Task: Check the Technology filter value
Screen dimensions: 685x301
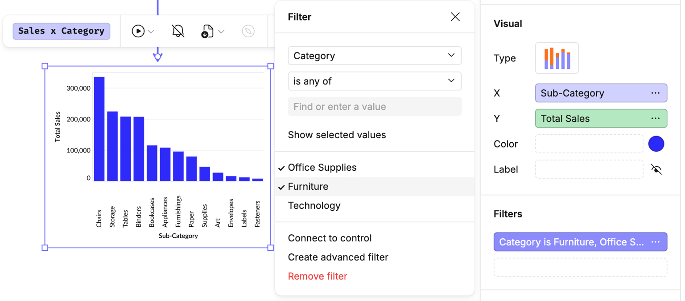Action: pyautogui.click(x=314, y=206)
